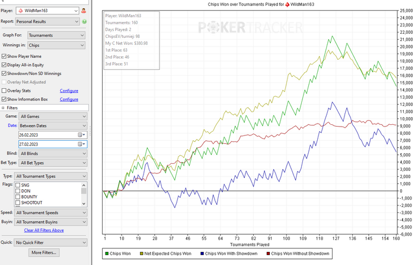Image resolution: width=415 pixels, height=265 pixels.
Task: Open Bet Type dropdown All Bet Types
Action: (x=53, y=163)
